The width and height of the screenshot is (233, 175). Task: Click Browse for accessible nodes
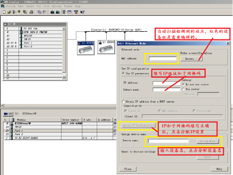pyautogui.click(x=191, y=59)
